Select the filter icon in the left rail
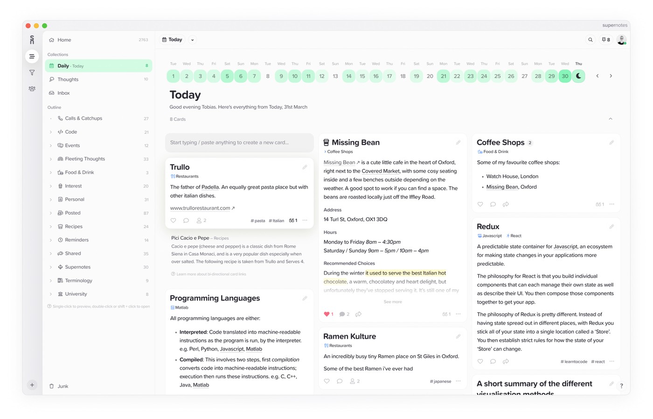 [32, 72]
